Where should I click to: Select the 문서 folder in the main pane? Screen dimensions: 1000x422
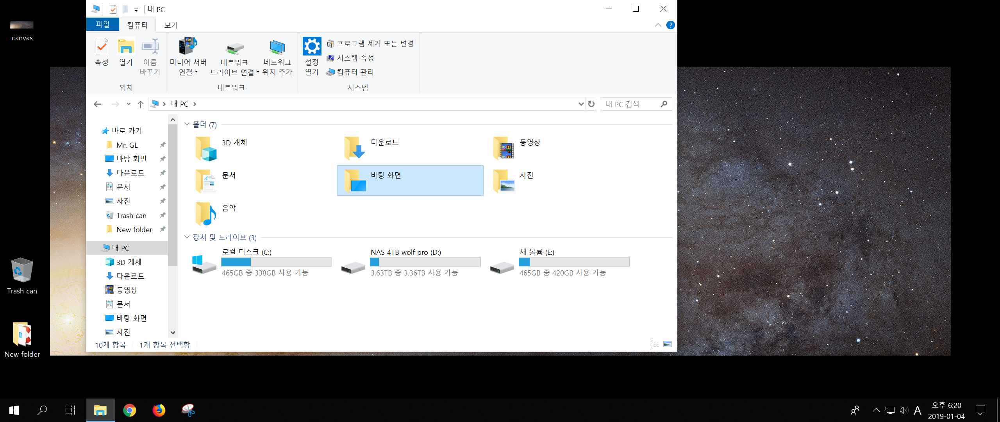[x=261, y=181]
